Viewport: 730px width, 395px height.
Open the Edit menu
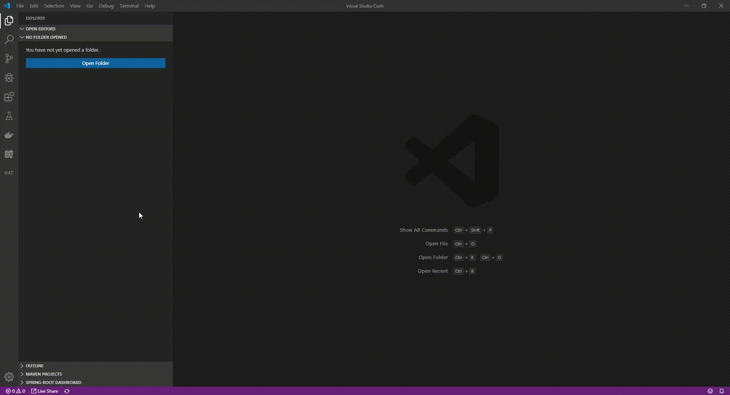coord(34,6)
